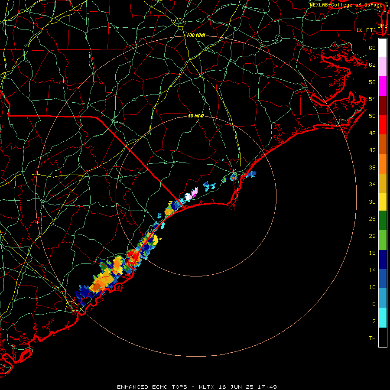The width and height of the screenshot is (390, 390).
Task: Click the '6' legend value
Action: (x=374, y=304)
